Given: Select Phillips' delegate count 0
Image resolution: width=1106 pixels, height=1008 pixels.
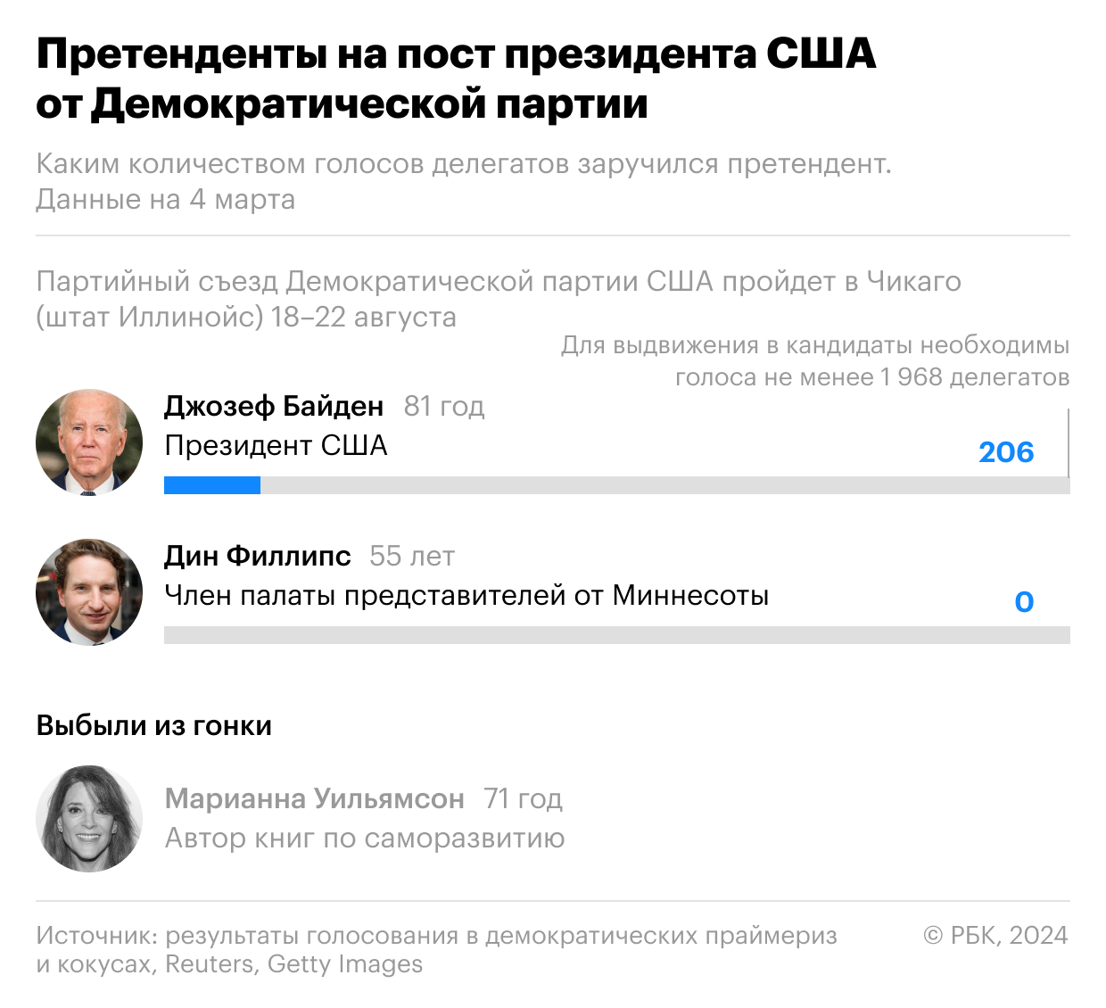Looking at the screenshot, I should click(x=1024, y=602).
